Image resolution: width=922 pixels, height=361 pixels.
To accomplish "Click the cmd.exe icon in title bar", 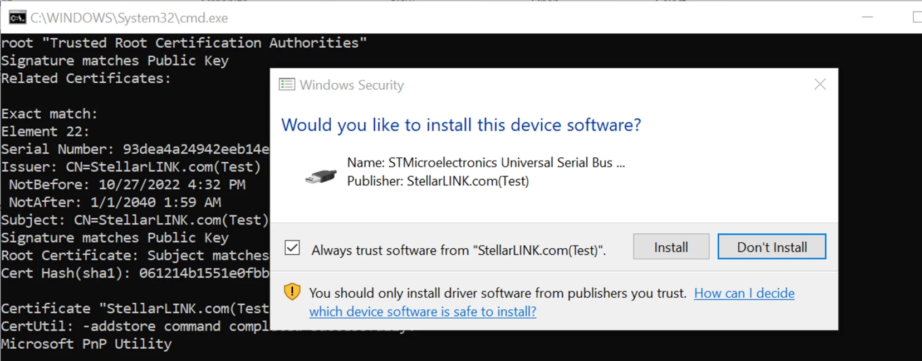I will click(x=17, y=18).
